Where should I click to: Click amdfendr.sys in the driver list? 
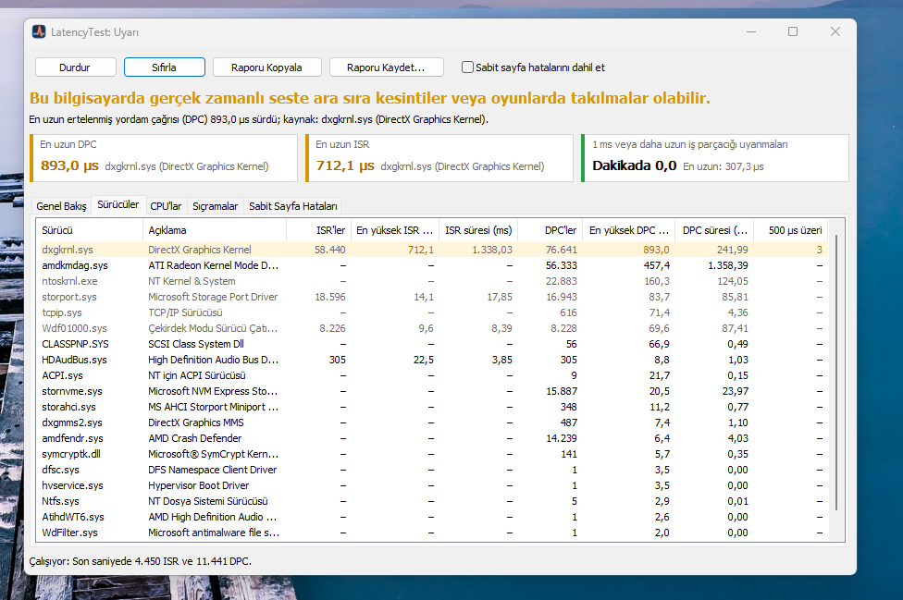pos(432,438)
